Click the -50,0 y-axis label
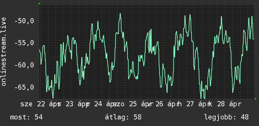Viewport: 259px width, 126px height. tap(24, 21)
